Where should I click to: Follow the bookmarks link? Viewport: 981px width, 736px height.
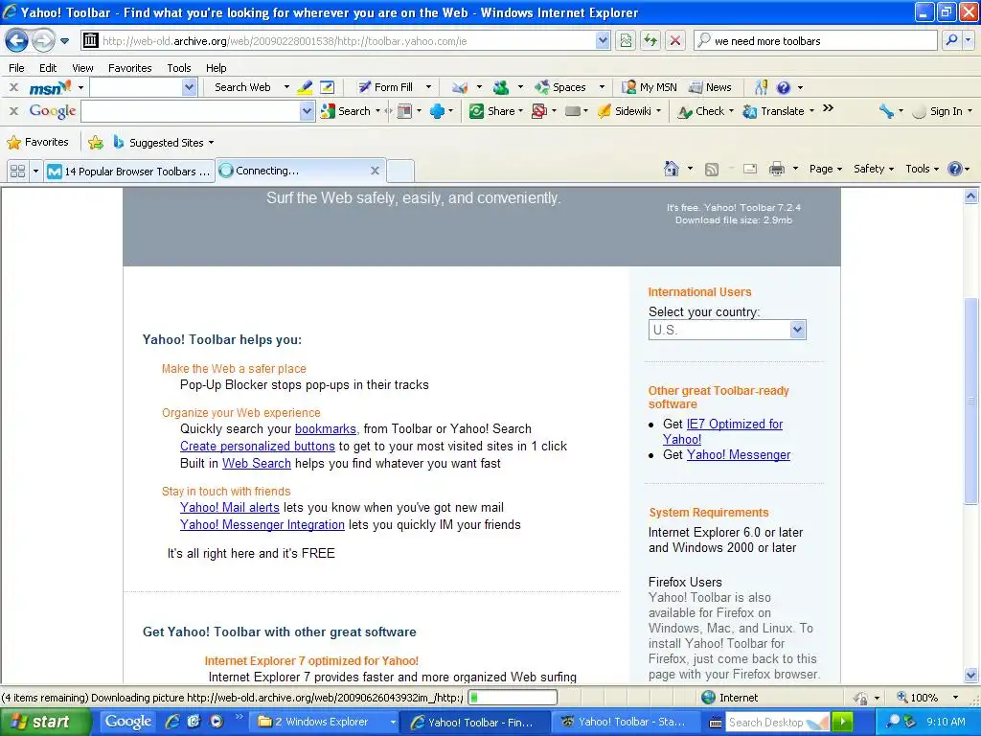click(326, 429)
